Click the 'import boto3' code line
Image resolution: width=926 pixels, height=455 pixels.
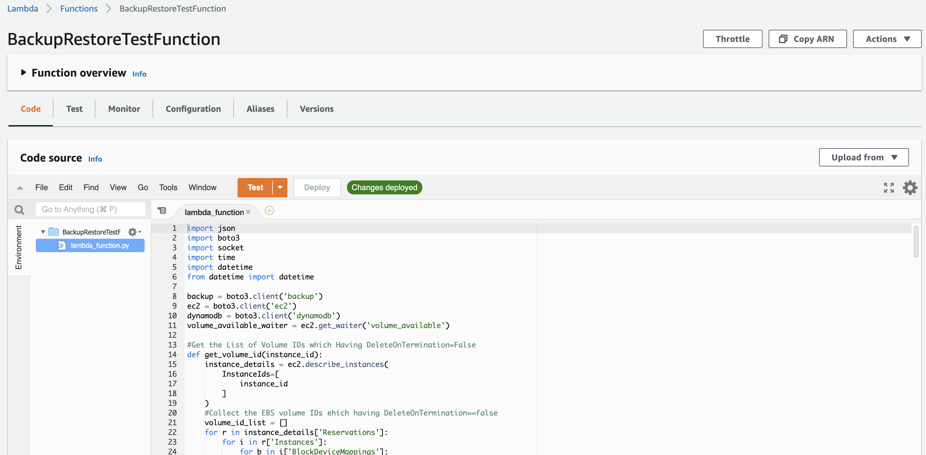(x=213, y=238)
